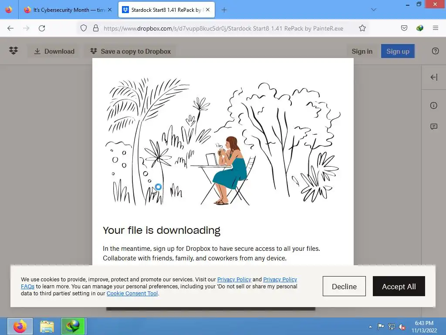
Task: Click the Action Center flag icon
Action: [381, 326]
